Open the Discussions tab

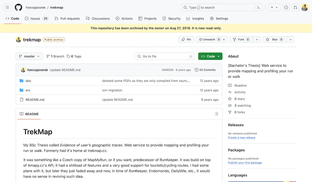pyautogui.click(x=98, y=19)
